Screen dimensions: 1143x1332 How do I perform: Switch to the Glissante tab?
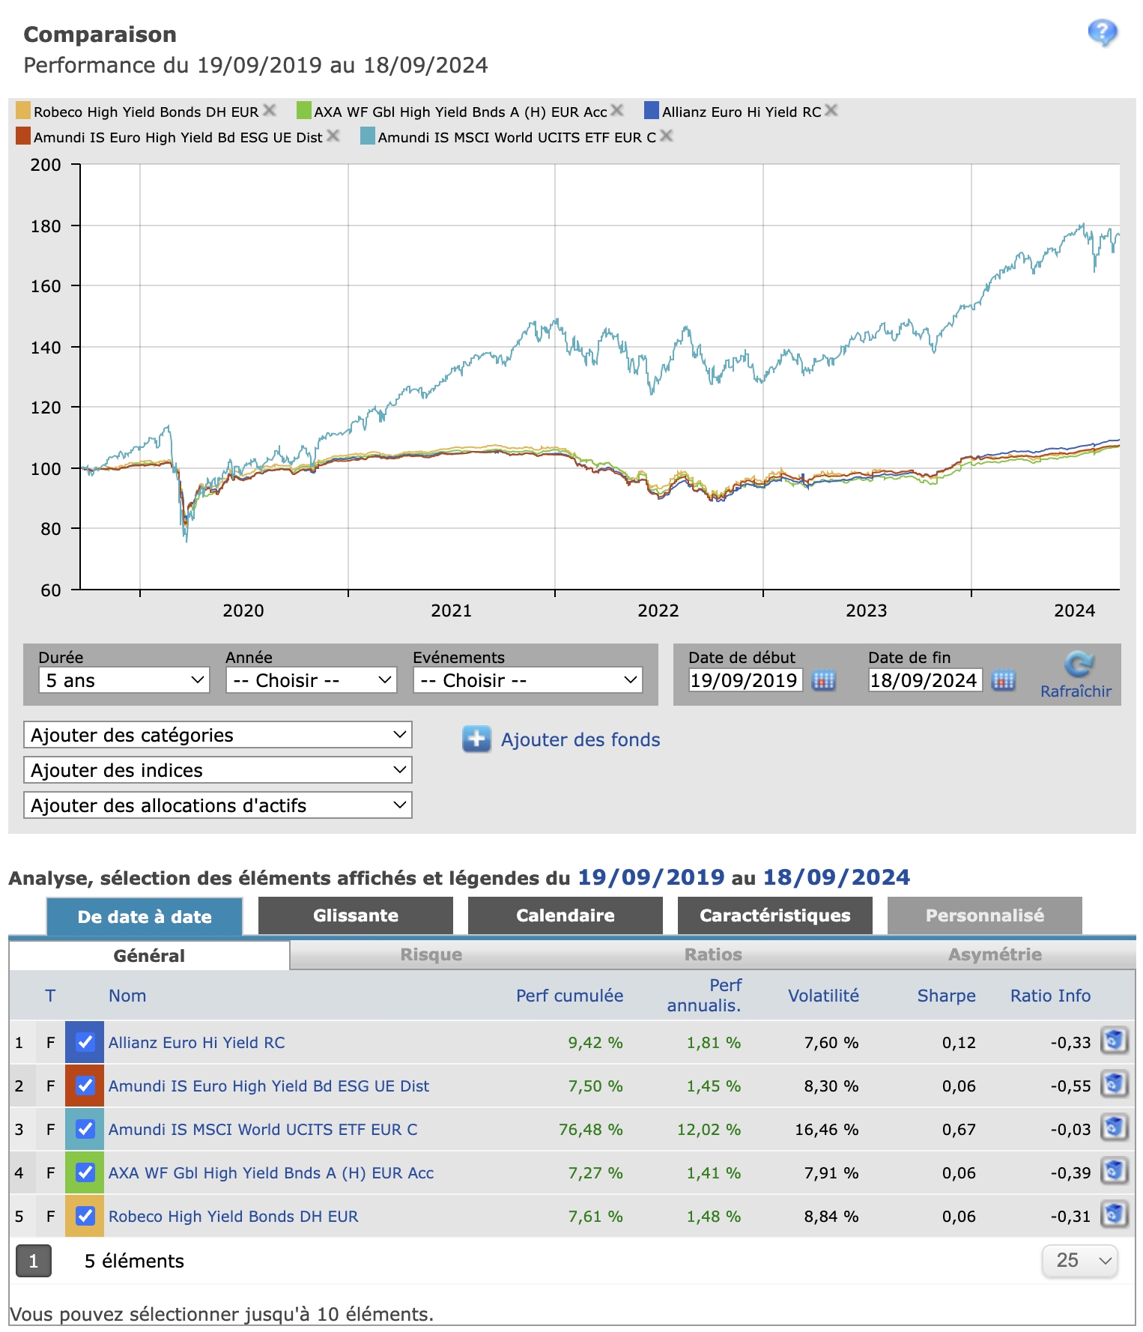click(x=355, y=915)
